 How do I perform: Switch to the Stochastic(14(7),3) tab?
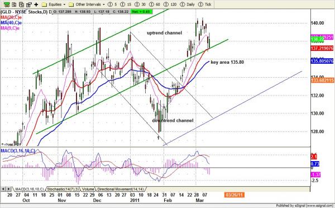point(63,189)
